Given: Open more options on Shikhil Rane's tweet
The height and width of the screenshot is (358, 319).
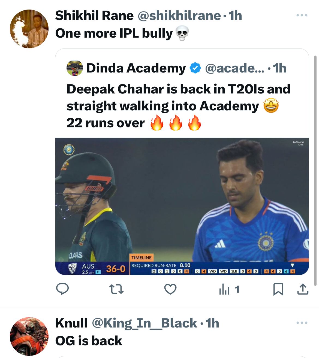Looking at the screenshot, I should [x=302, y=15].
